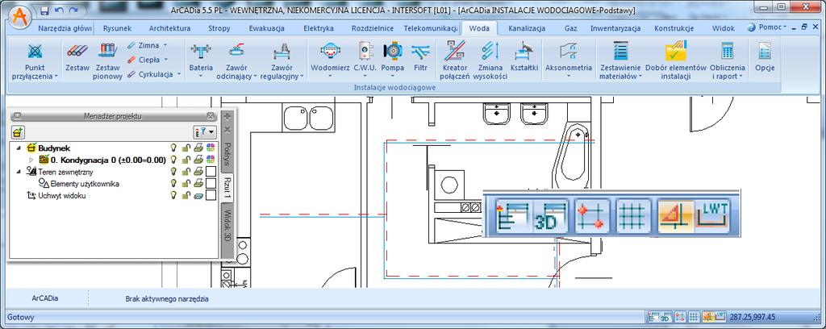This screenshot has width=826, height=329.
Task: Close the Menadżer projektu panel
Action: [x=211, y=116]
